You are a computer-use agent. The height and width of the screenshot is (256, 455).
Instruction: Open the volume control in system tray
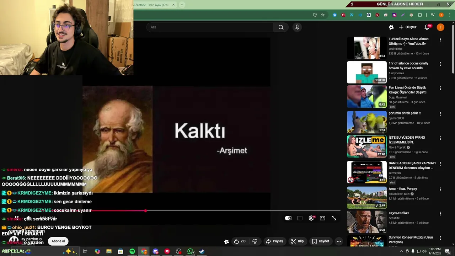pyautogui.click(x=424, y=251)
